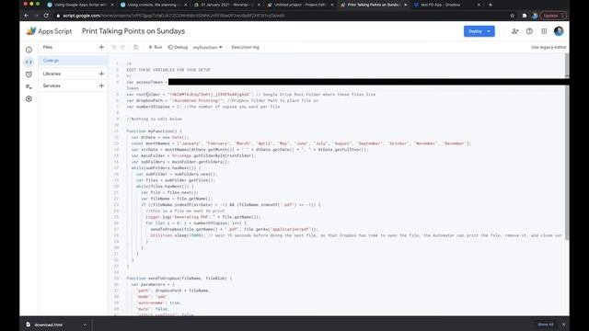Expand the download.html options chevron
The height and width of the screenshot is (331, 589).
(x=85, y=325)
